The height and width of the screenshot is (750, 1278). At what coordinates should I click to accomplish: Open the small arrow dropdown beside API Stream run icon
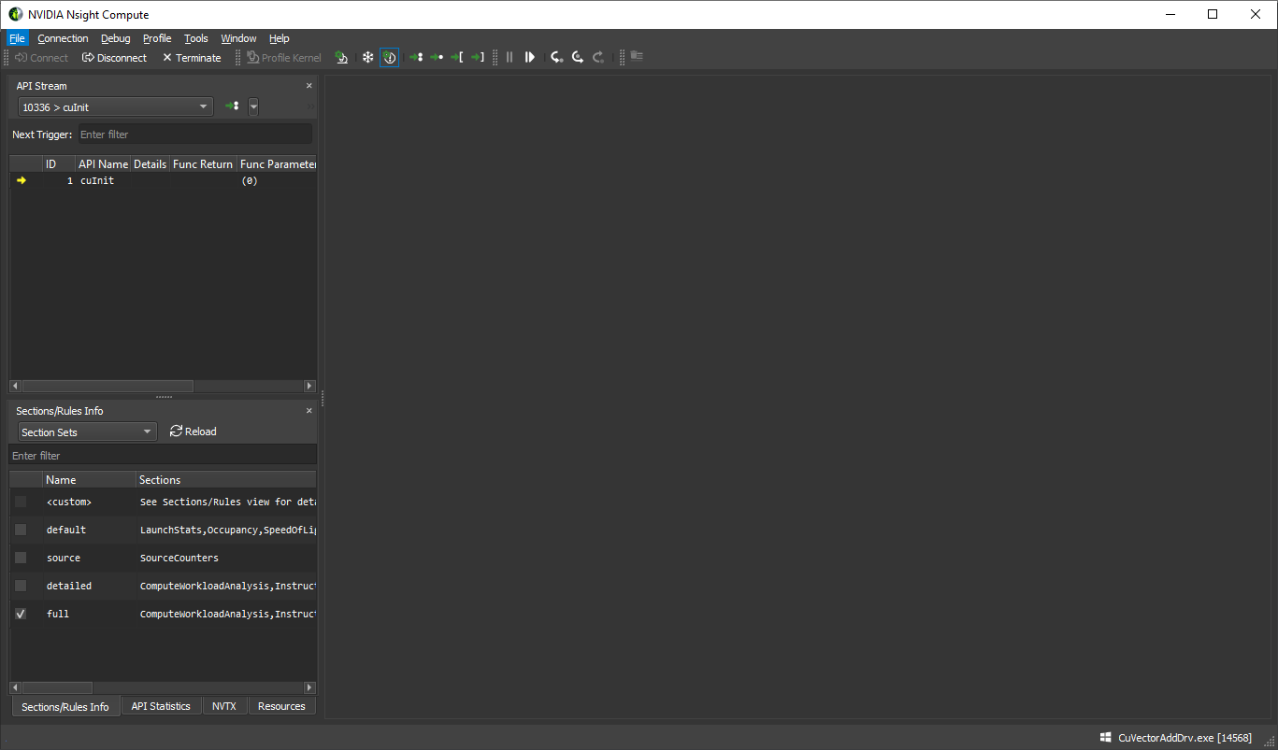(253, 107)
